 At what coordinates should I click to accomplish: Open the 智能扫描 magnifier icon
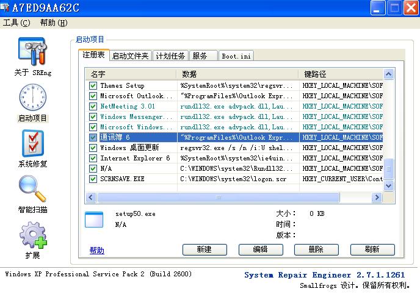[32, 188]
